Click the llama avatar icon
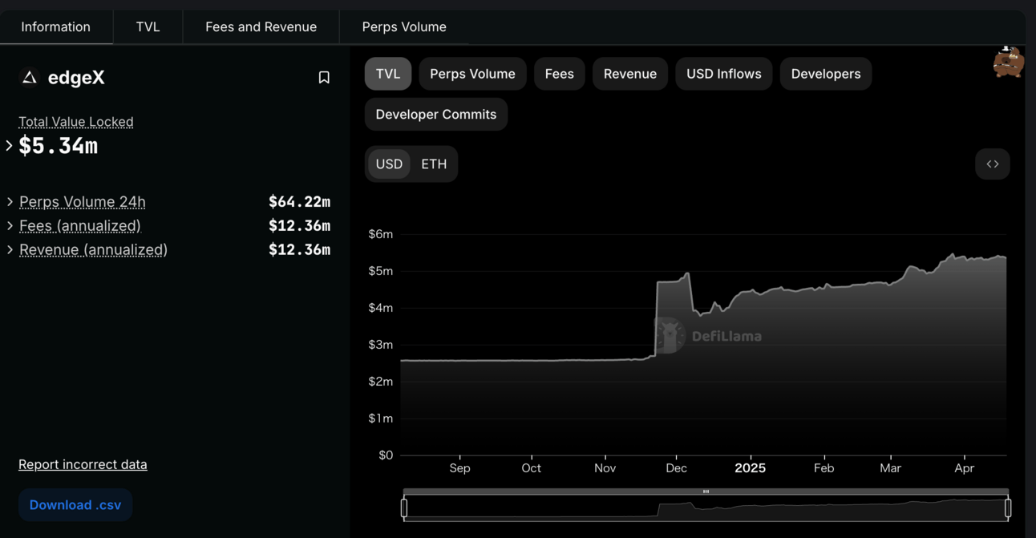This screenshot has width=1036, height=538. tap(1008, 61)
